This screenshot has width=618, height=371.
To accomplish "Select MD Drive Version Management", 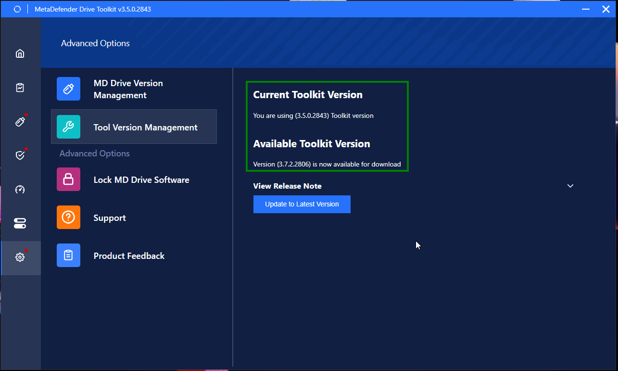I will click(x=134, y=89).
